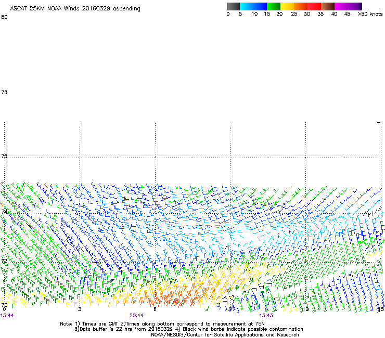The image size is (385, 338).
Task: Click the '35' legend scale label
Action: [320, 14]
